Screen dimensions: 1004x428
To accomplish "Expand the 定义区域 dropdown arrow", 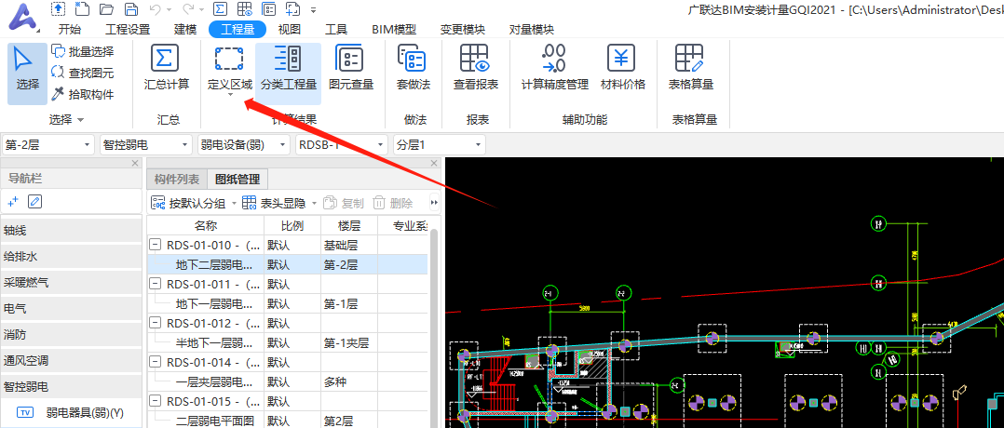I will click(x=230, y=95).
